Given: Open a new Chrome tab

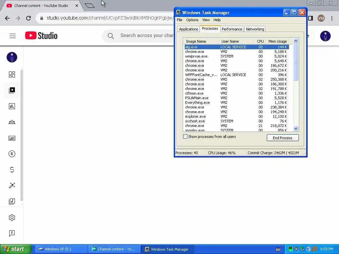Looking at the screenshot, I should pos(90,6).
